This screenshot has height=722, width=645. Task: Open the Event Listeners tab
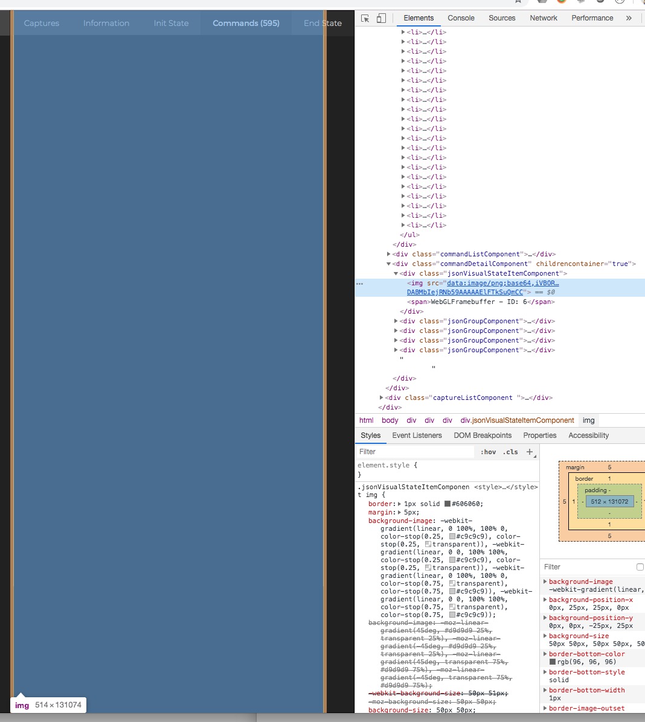417,435
